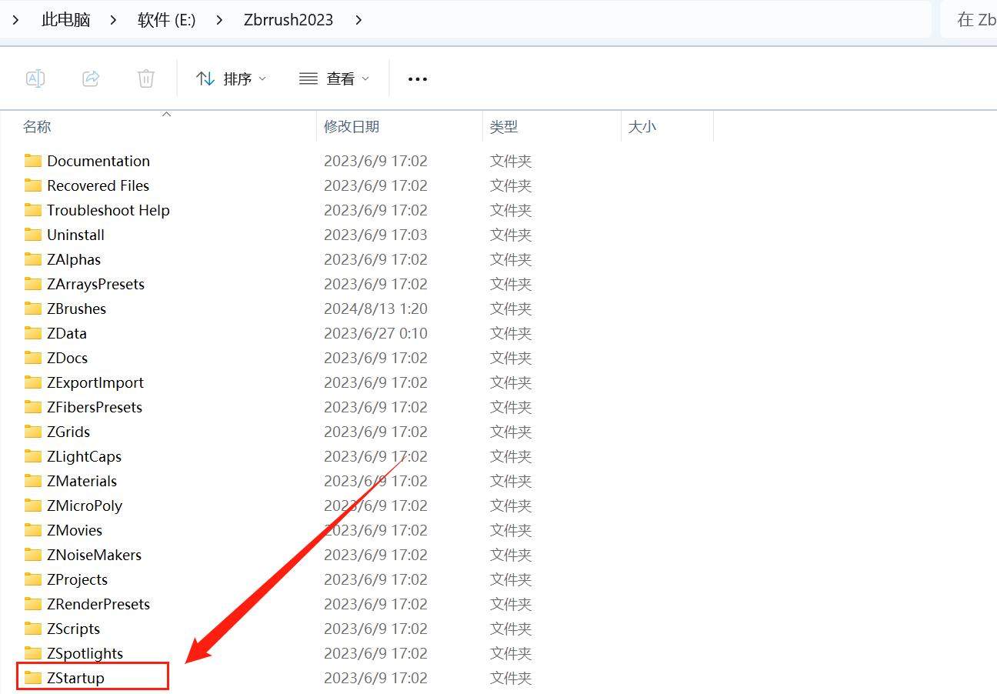Select the ZNoiseMakers folder icon
This screenshot has height=694, width=997.
[33, 555]
